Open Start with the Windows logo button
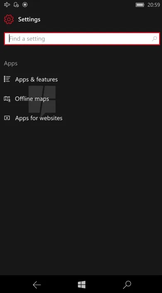The width and height of the screenshot is (162, 293). point(82,285)
